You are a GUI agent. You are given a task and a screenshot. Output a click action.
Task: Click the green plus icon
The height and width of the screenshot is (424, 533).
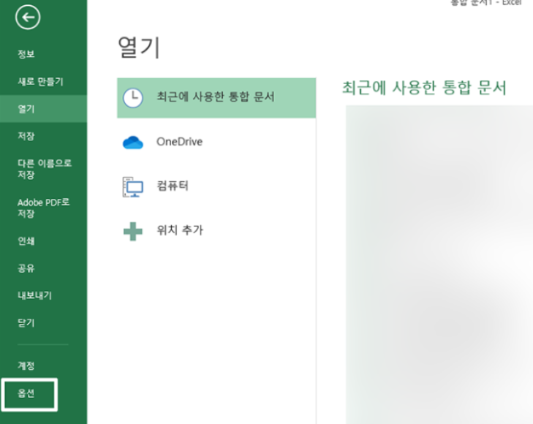133,231
